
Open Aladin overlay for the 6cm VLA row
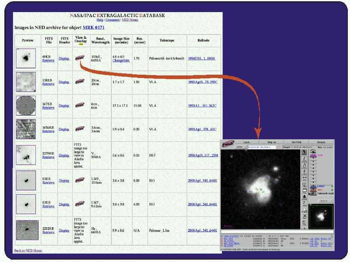tap(80, 105)
